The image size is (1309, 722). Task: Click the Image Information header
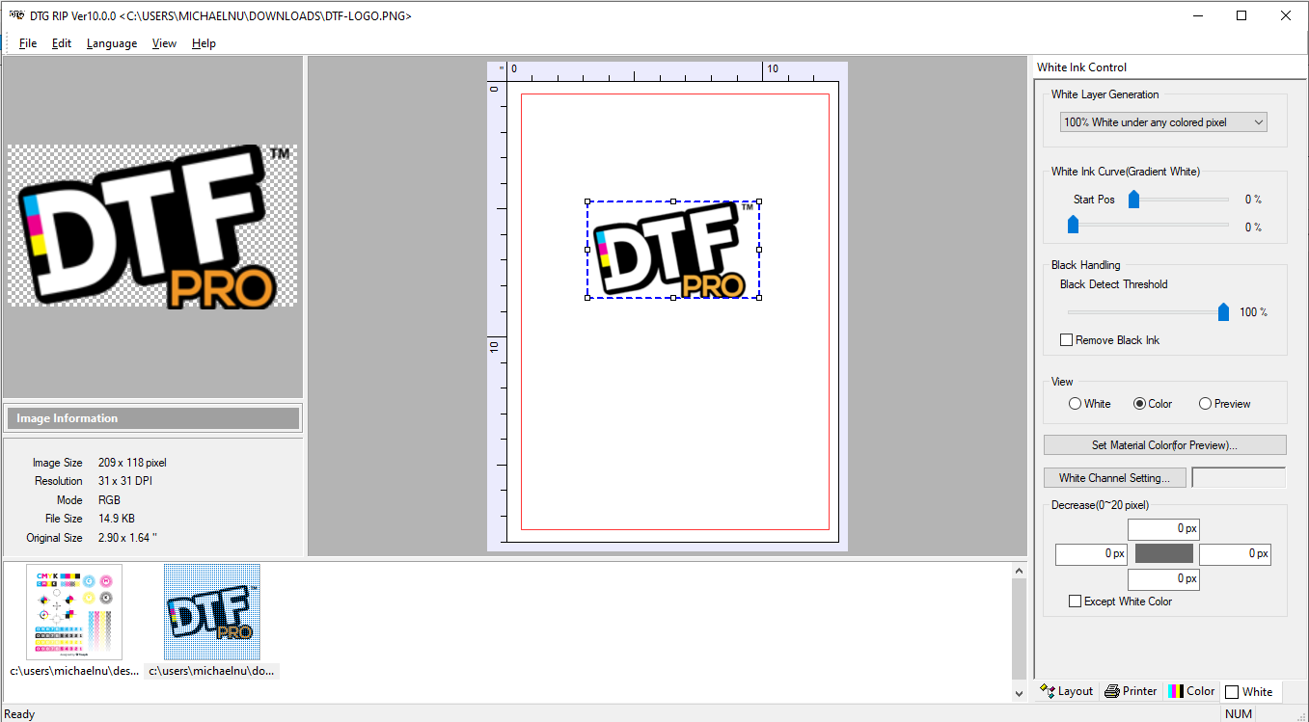[x=152, y=418]
